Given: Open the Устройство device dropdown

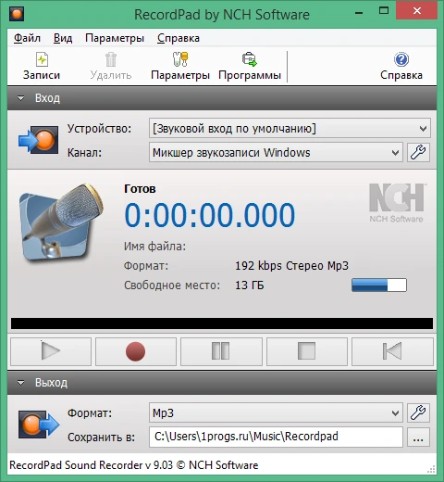Looking at the screenshot, I should (290, 128).
